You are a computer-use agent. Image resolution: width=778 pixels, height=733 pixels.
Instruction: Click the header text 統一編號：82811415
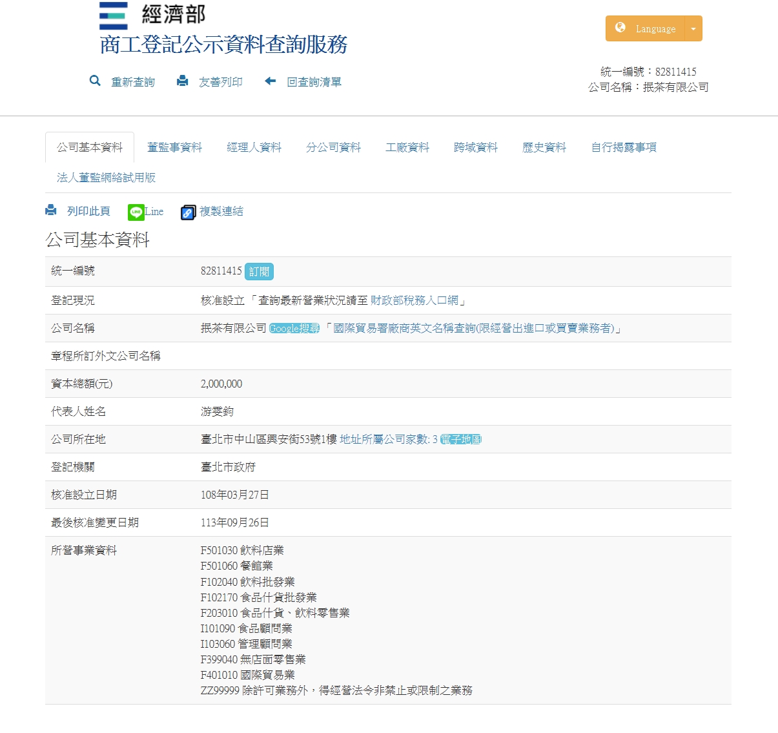tap(648, 72)
